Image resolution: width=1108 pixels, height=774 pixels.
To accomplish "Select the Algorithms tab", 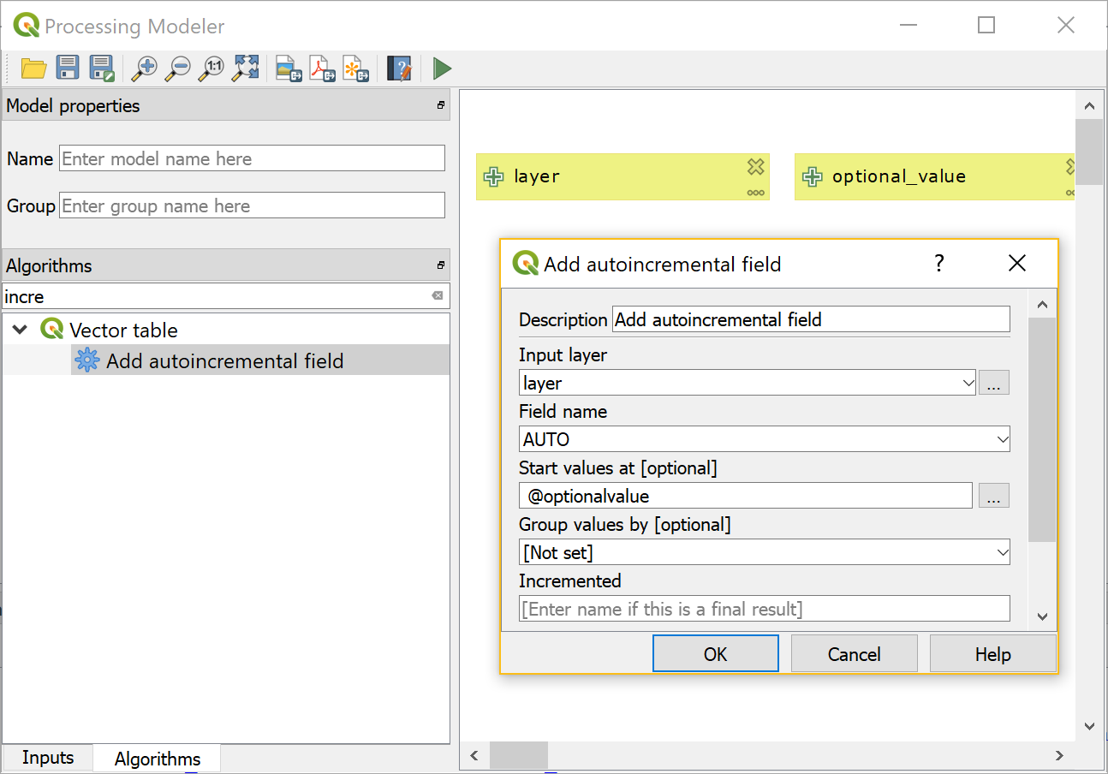I will (158, 759).
